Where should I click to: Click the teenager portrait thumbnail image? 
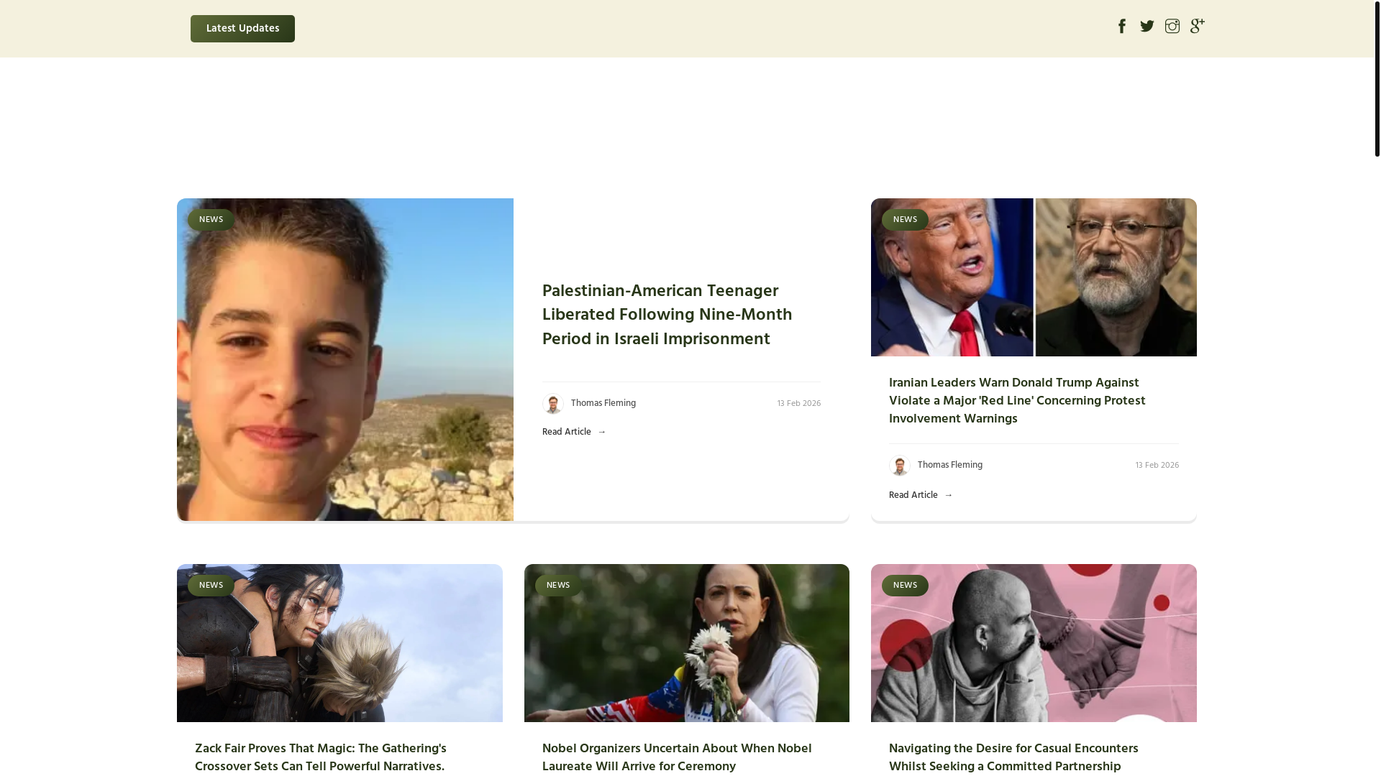pyautogui.click(x=345, y=359)
